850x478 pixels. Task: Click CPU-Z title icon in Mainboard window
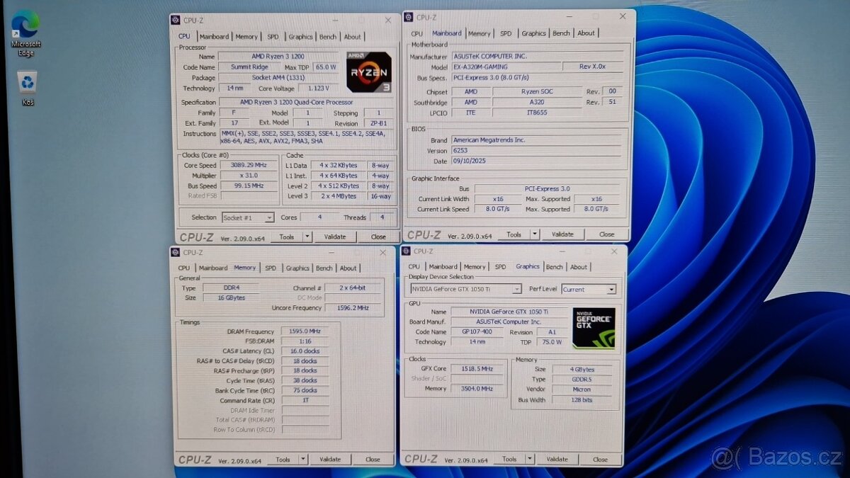[x=409, y=17]
